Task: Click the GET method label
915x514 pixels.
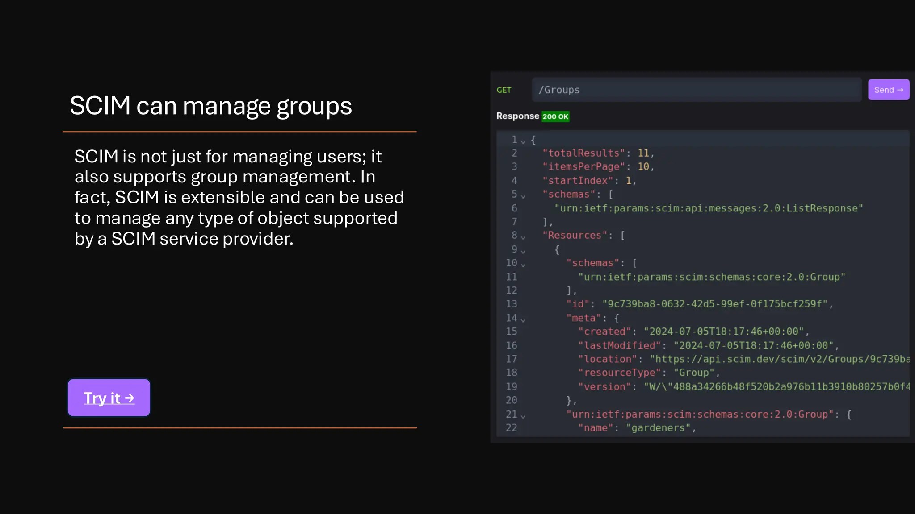Action: click(504, 90)
